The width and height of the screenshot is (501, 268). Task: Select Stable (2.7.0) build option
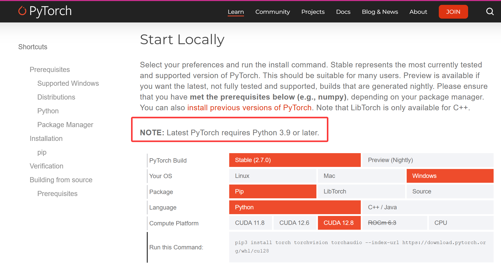click(x=295, y=160)
